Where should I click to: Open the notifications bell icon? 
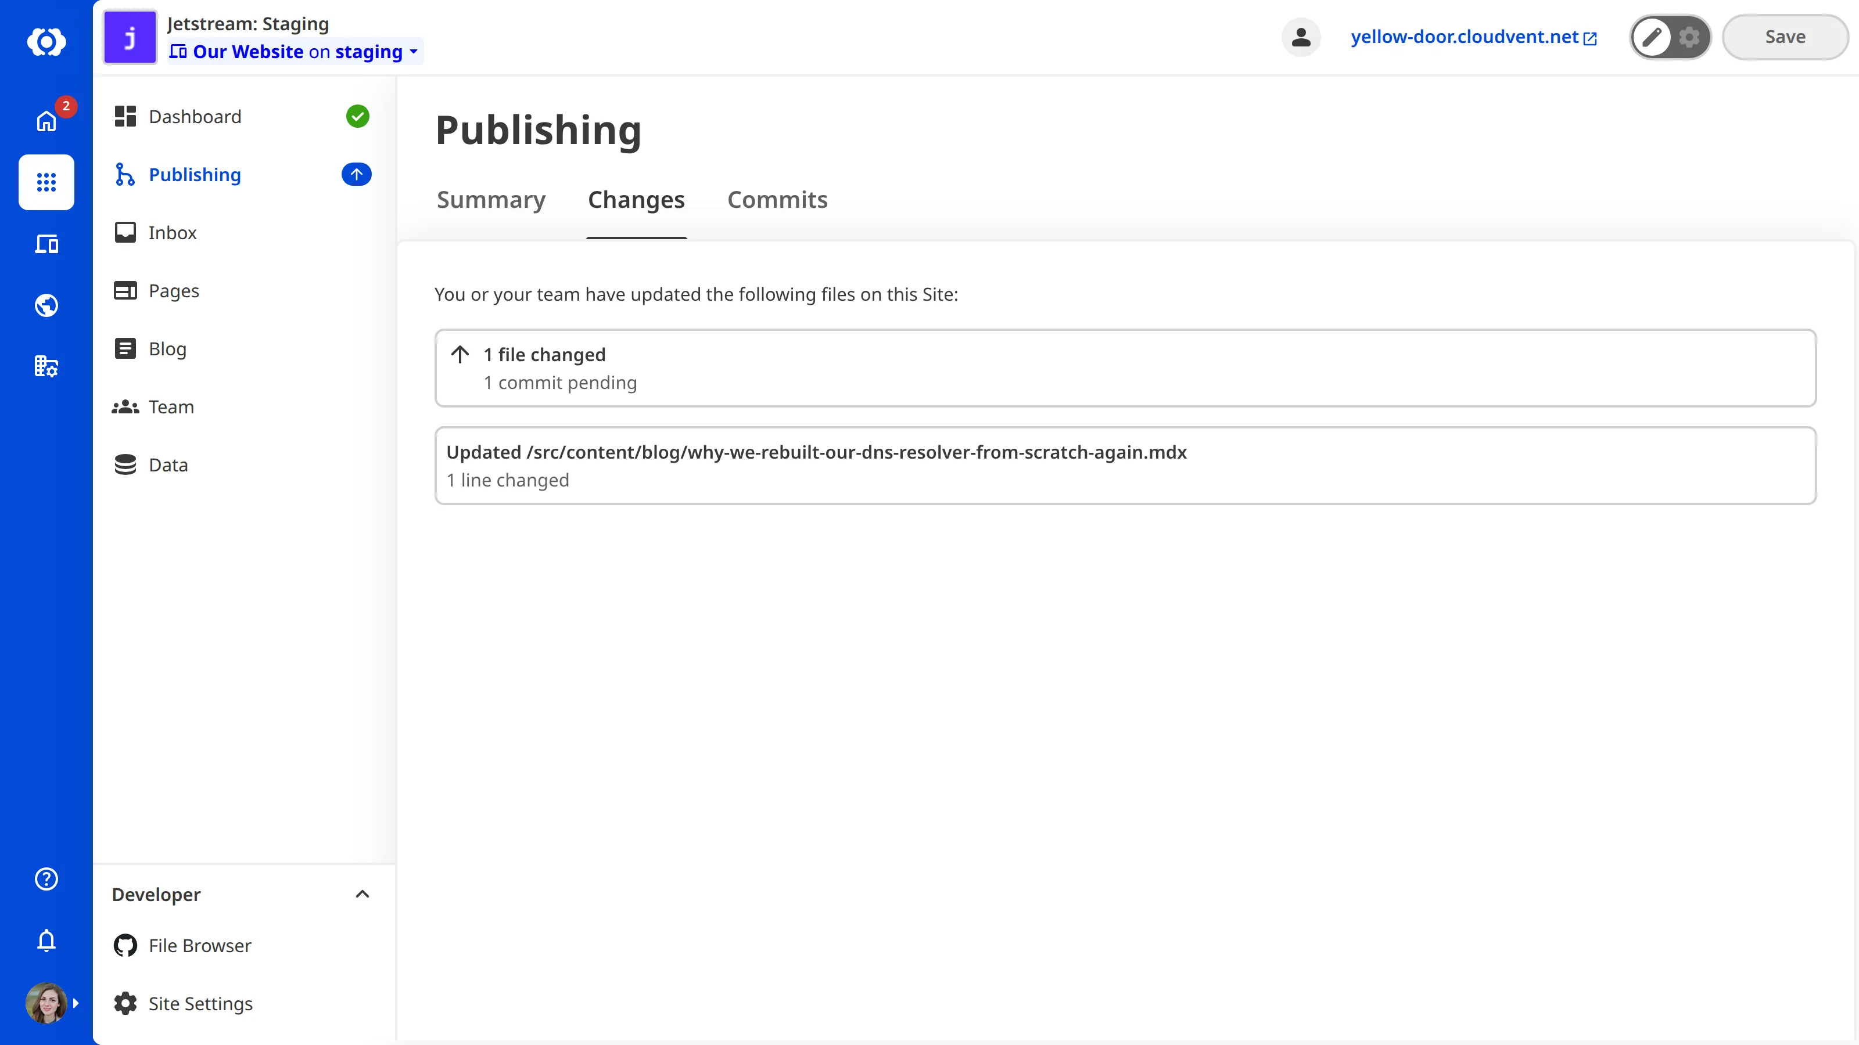coord(46,941)
